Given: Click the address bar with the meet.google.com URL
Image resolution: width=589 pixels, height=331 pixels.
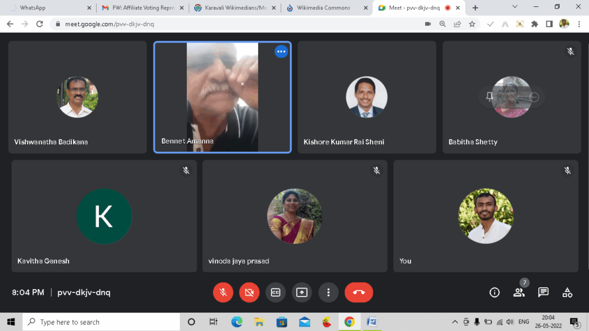Looking at the screenshot, I should [x=230, y=24].
